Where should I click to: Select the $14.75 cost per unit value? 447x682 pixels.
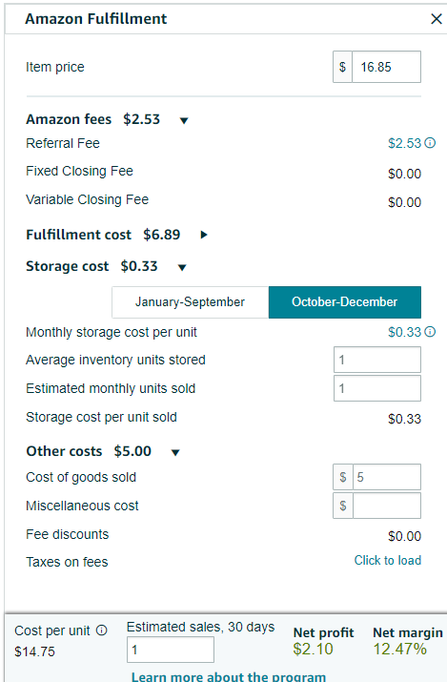34,651
